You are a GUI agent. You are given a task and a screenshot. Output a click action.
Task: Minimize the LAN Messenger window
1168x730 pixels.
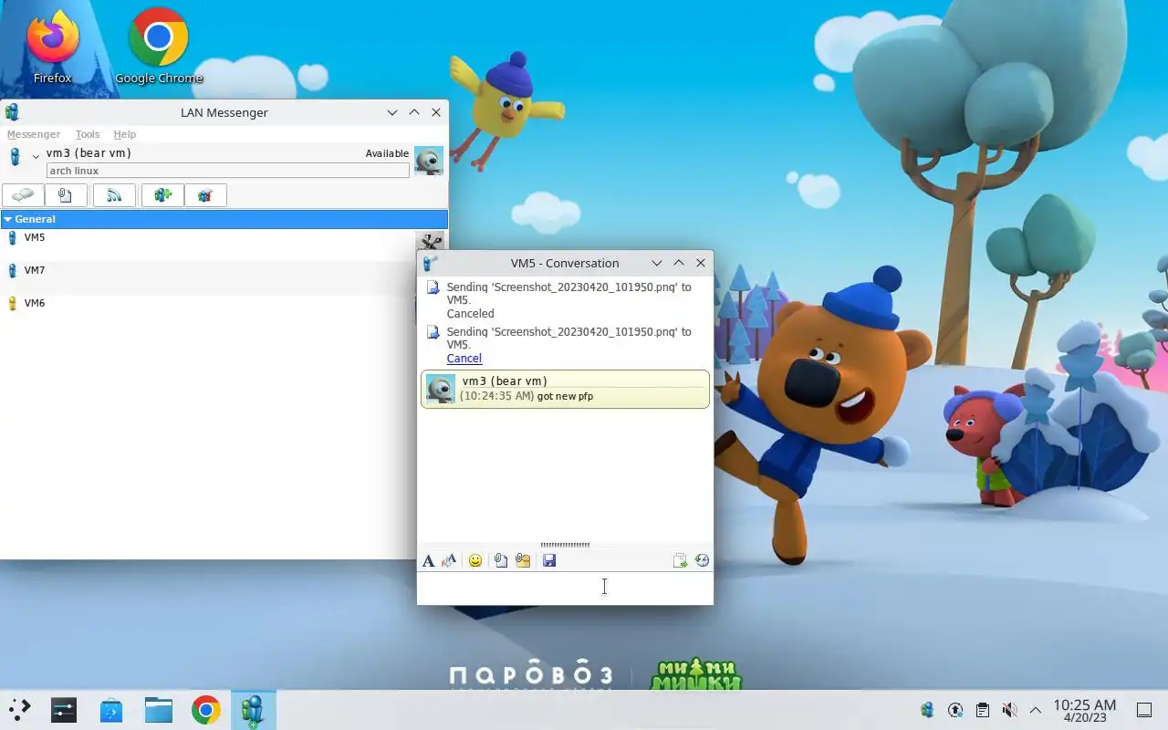pos(392,112)
